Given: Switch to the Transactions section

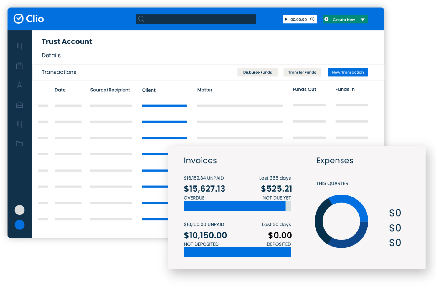Looking at the screenshot, I should tap(59, 72).
